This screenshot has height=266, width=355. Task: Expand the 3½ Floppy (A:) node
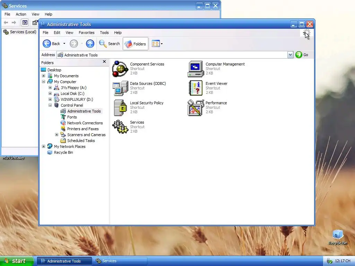[50, 88]
